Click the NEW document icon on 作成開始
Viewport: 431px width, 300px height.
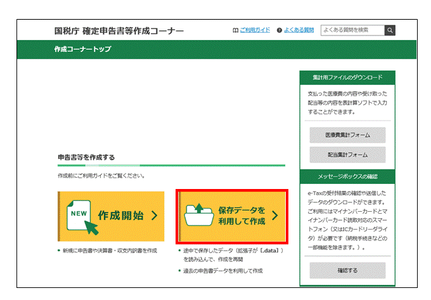coord(83,216)
